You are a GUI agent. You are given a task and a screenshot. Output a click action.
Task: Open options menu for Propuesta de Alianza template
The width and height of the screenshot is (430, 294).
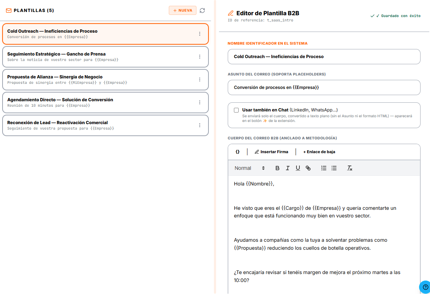pyautogui.click(x=200, y=79)
